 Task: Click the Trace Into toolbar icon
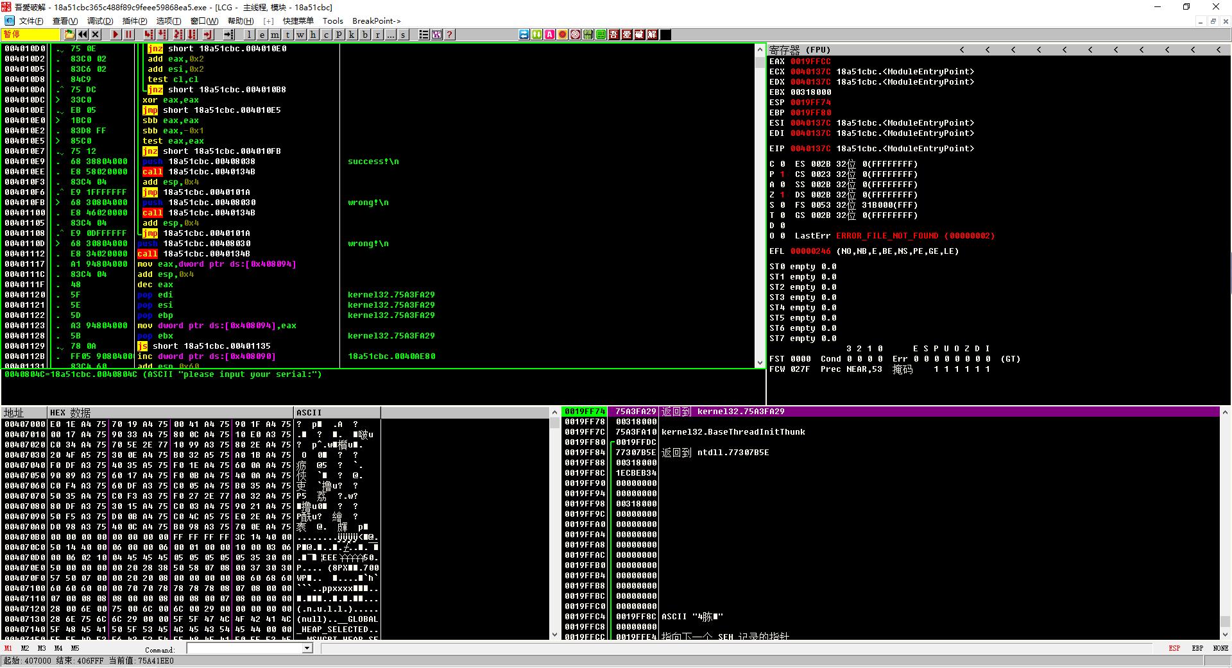point(178,35)
